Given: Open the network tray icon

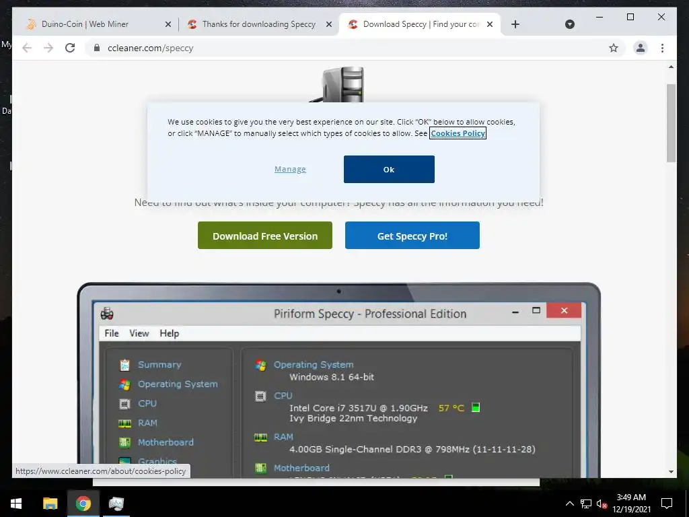Looking at the screenshot, I should coord(586,504).
